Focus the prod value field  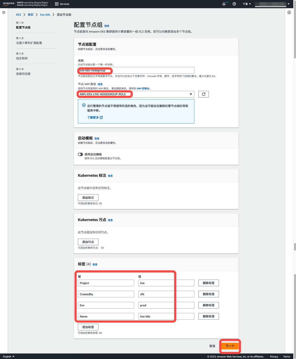coord(166,305)
